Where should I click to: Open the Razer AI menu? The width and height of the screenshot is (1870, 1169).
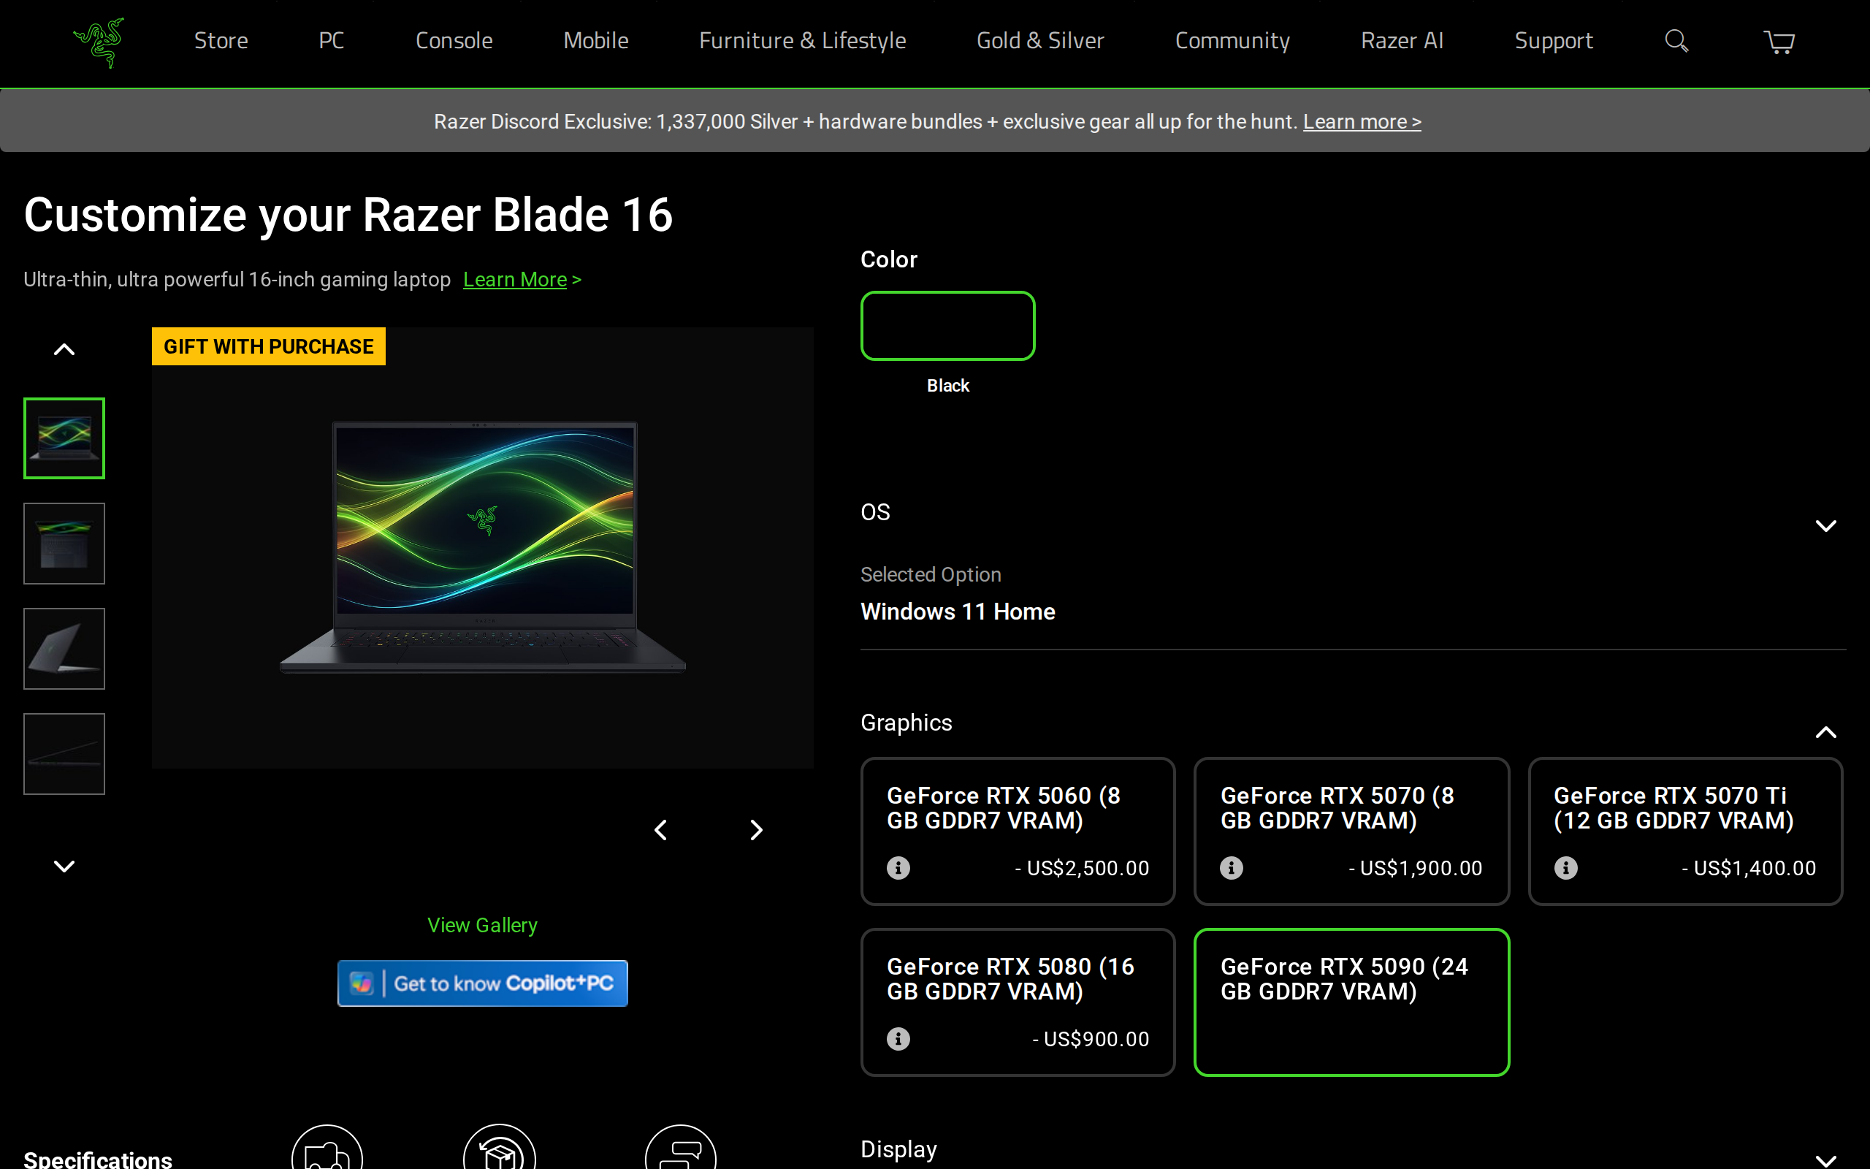click(x=1402, y=41)
